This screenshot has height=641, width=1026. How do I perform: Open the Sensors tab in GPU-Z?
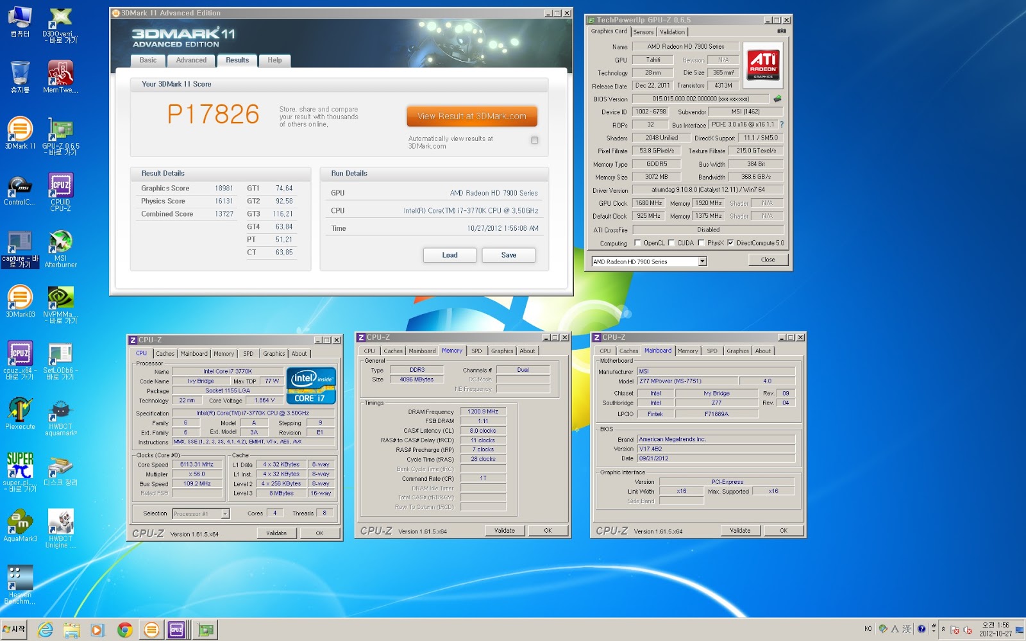click(644, 32)
